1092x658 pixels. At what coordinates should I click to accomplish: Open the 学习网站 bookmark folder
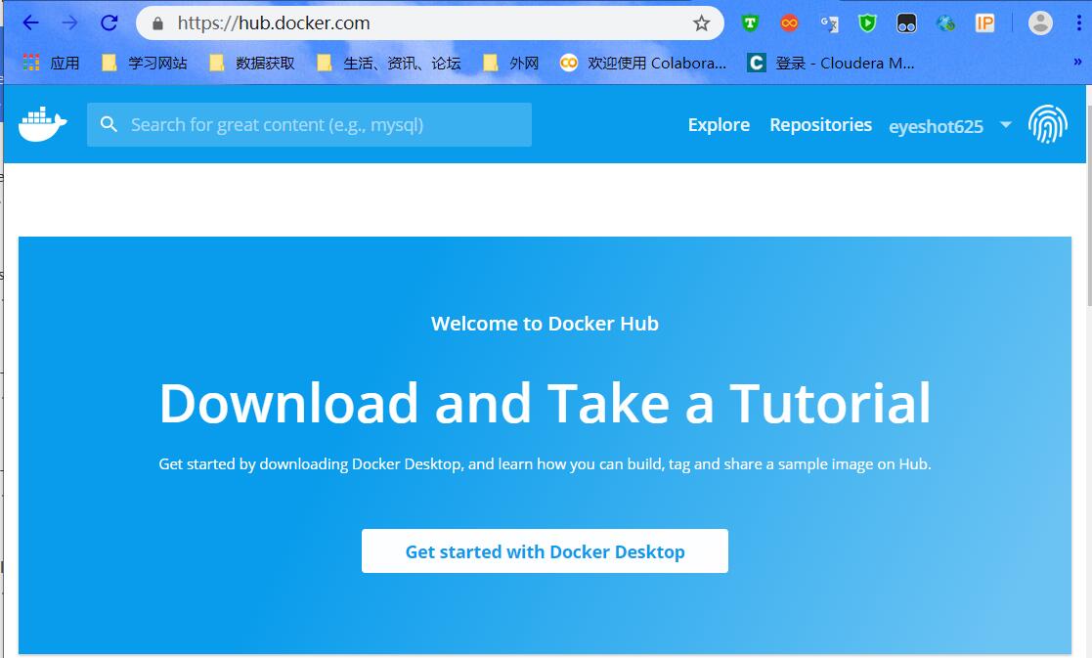tap(144, 64)
